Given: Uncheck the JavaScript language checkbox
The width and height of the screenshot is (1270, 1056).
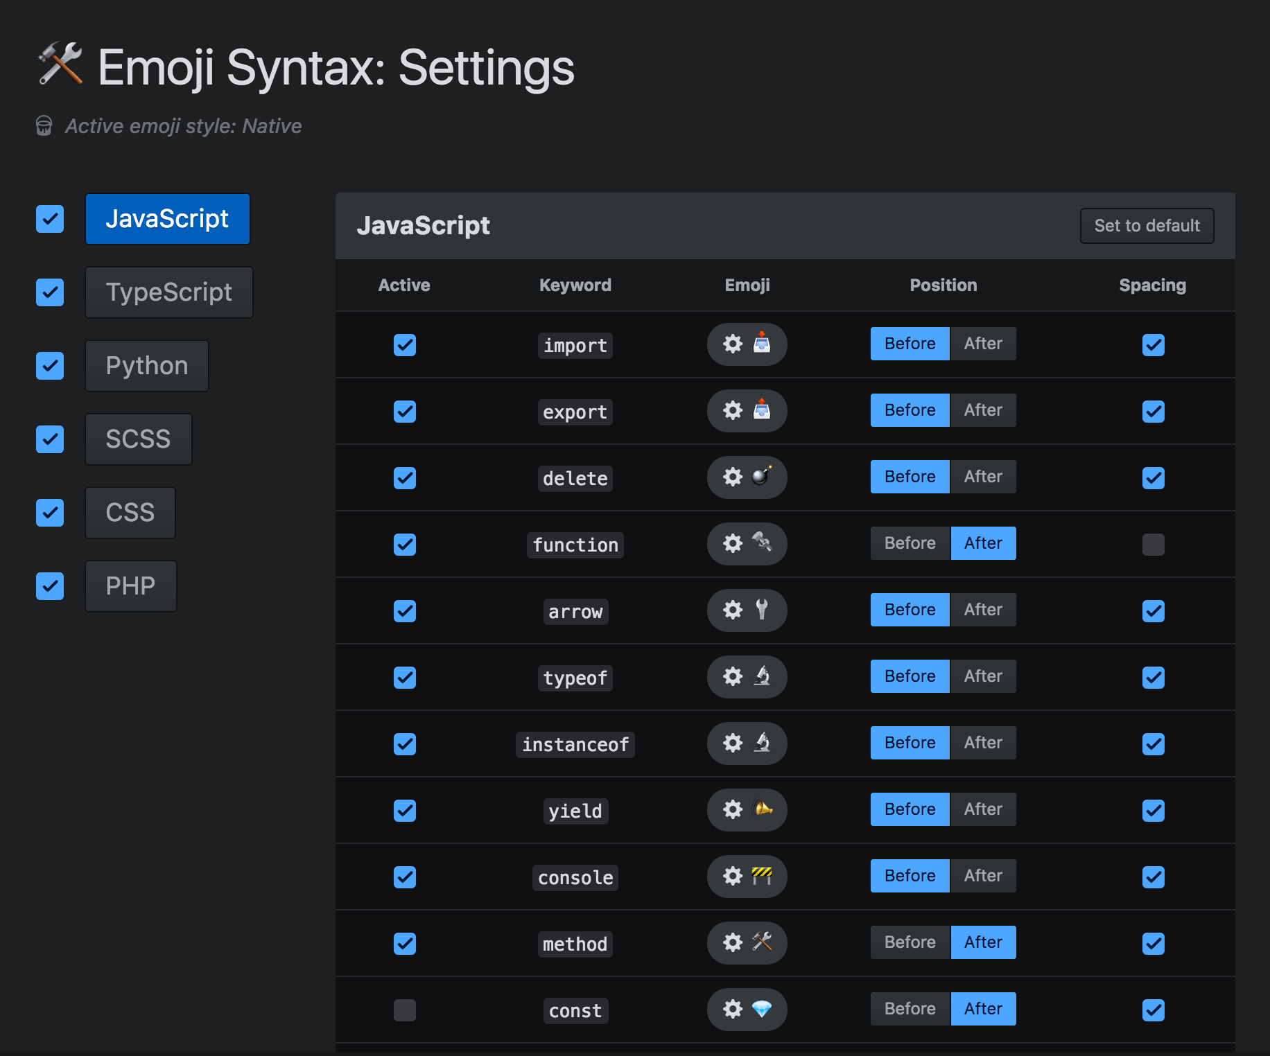Looking at the screenshot, I should (x=50, y=219).
